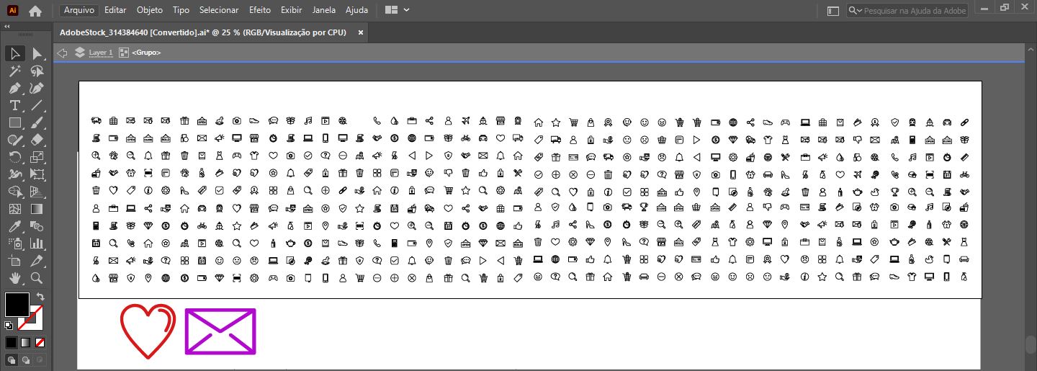Open the Objeto menu
Viewport: 1037px width, 371px height.
(x=150, y=10)
